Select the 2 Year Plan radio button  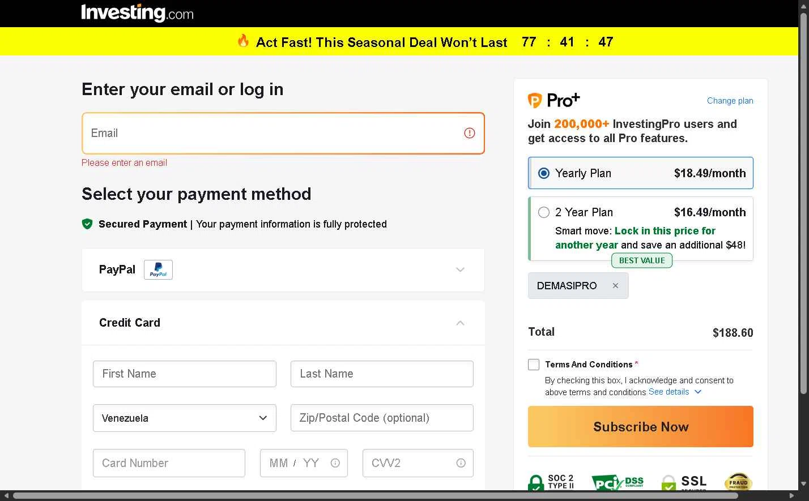point(544,212)
